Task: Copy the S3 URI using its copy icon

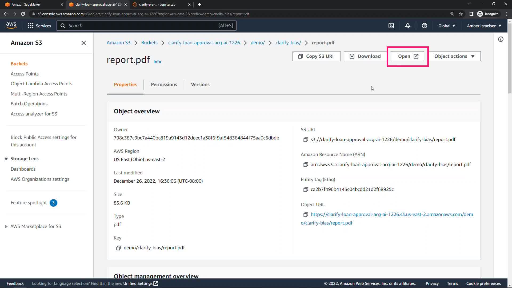Action: pos(306,140)
